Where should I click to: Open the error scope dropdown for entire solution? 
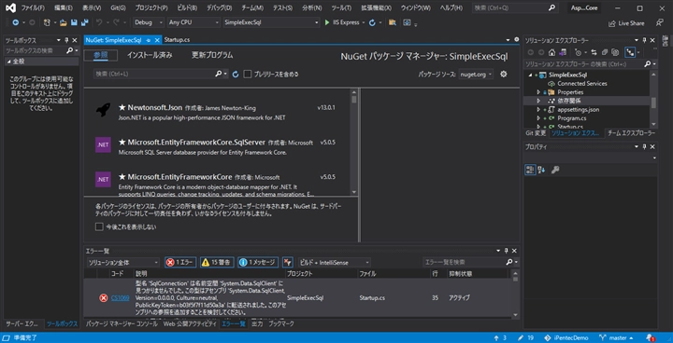(x=122, y=262)
